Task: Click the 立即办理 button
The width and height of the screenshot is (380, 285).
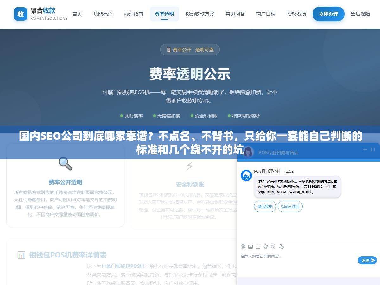Action: point(328,14)
